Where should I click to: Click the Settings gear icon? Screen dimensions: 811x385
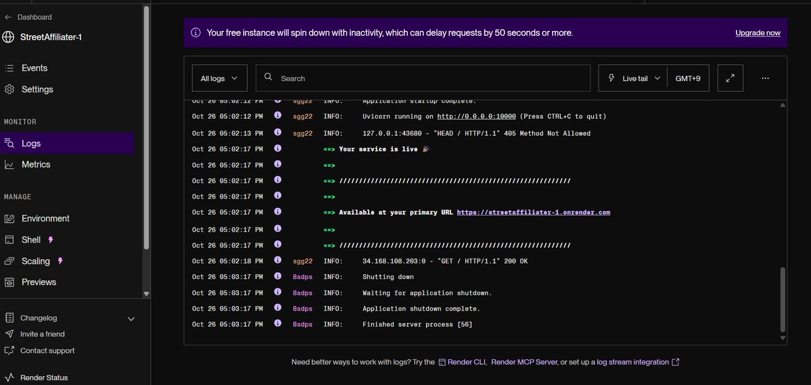coord(9,89)
